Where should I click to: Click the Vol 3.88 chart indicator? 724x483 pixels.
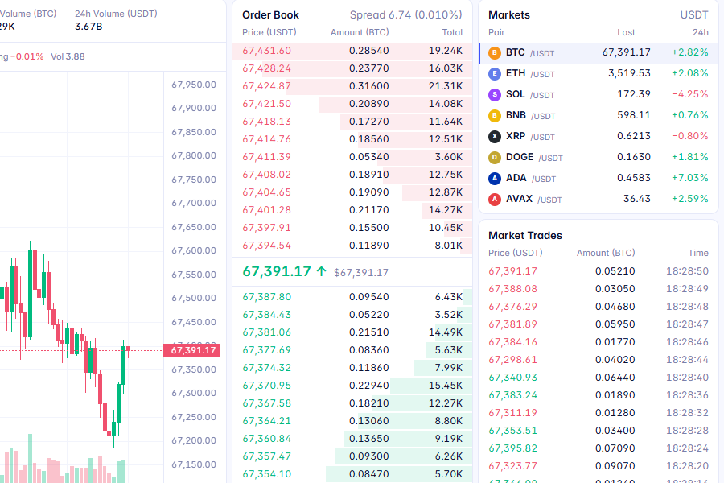point(68,56)
